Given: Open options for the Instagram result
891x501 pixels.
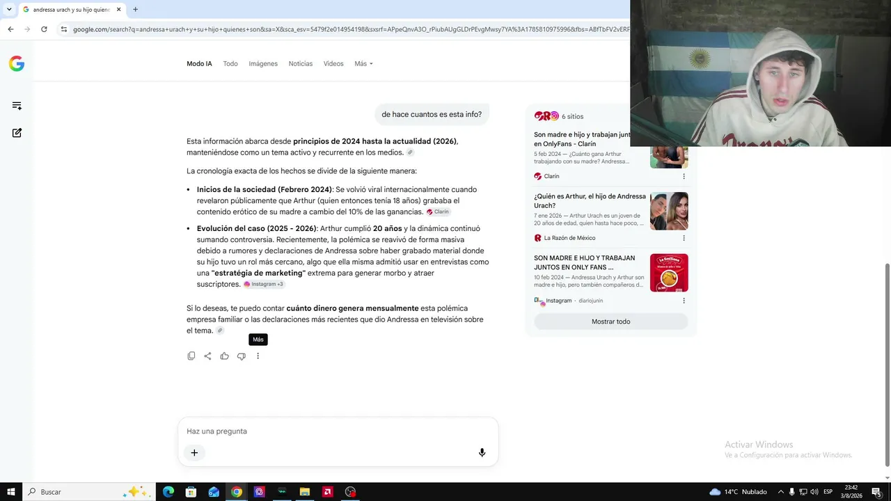Looking at the screenshot, I should (x=684, y=301).
